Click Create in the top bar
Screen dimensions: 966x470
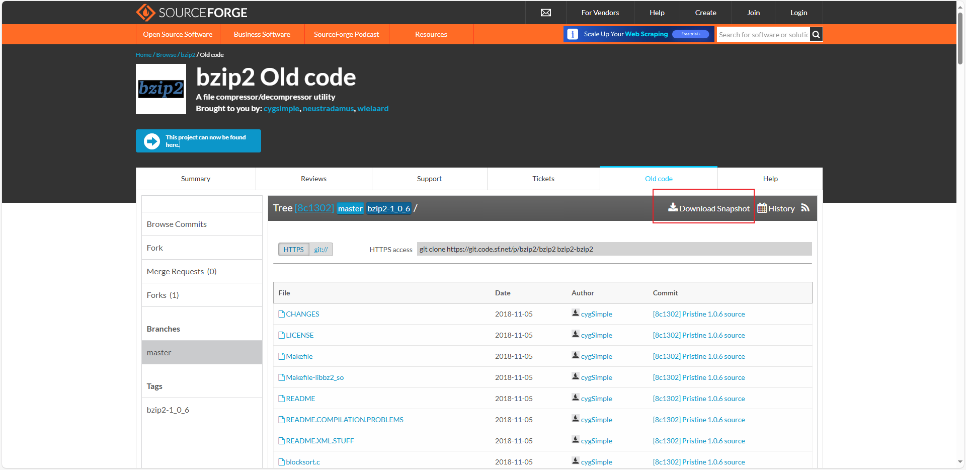(706, 13)
